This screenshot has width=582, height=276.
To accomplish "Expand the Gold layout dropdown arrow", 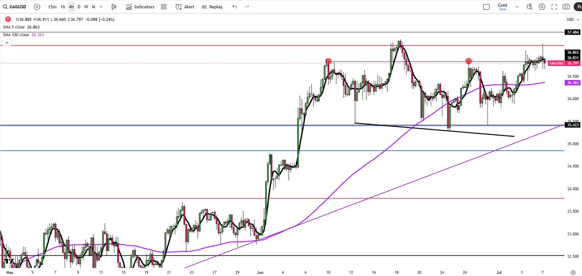I will tap(517, 7).
